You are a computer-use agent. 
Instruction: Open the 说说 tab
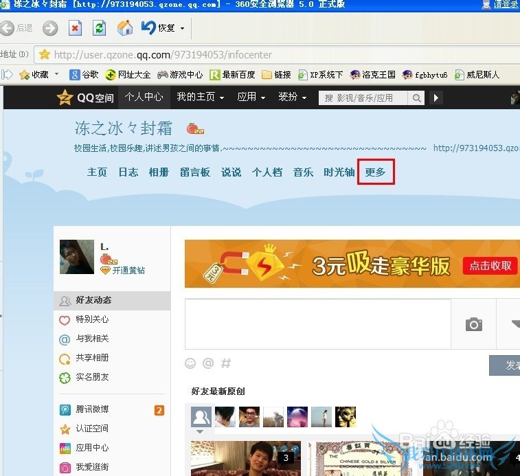pos(231,172)
